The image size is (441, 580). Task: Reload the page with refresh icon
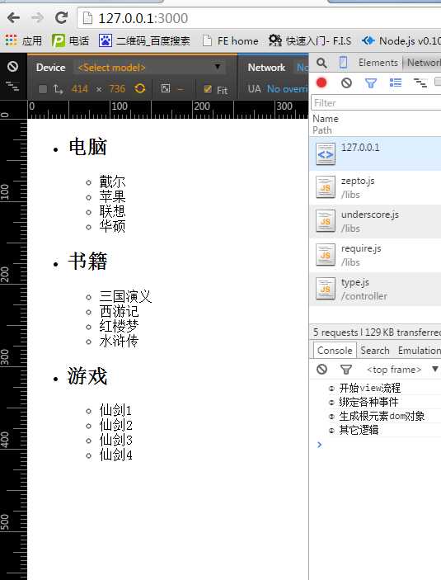click(x=61, y=17)
